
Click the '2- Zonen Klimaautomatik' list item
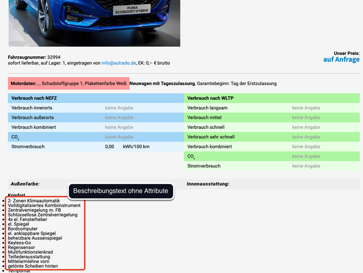click(x=37, y=201)
